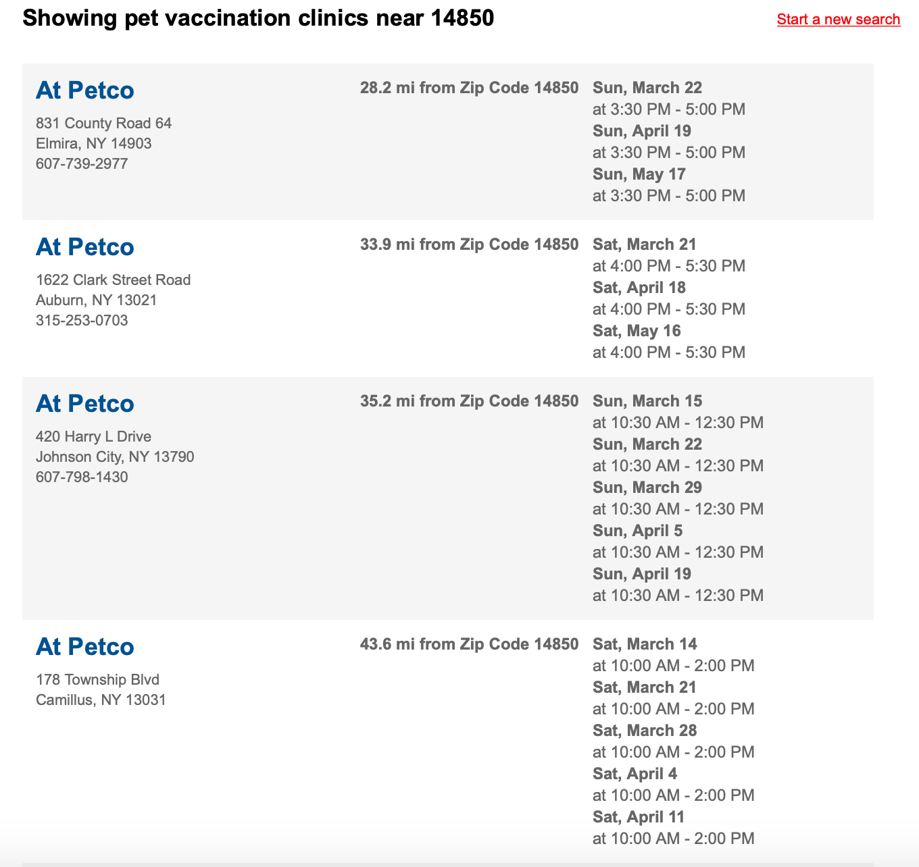Screen dimensions: 919x867
Task: Open the At Petco Auburn location heading
Action: pyautogui.click(x=85, y=247)
